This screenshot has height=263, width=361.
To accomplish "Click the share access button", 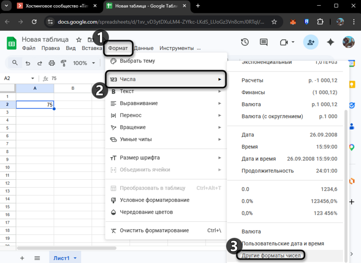I will 311,42.
